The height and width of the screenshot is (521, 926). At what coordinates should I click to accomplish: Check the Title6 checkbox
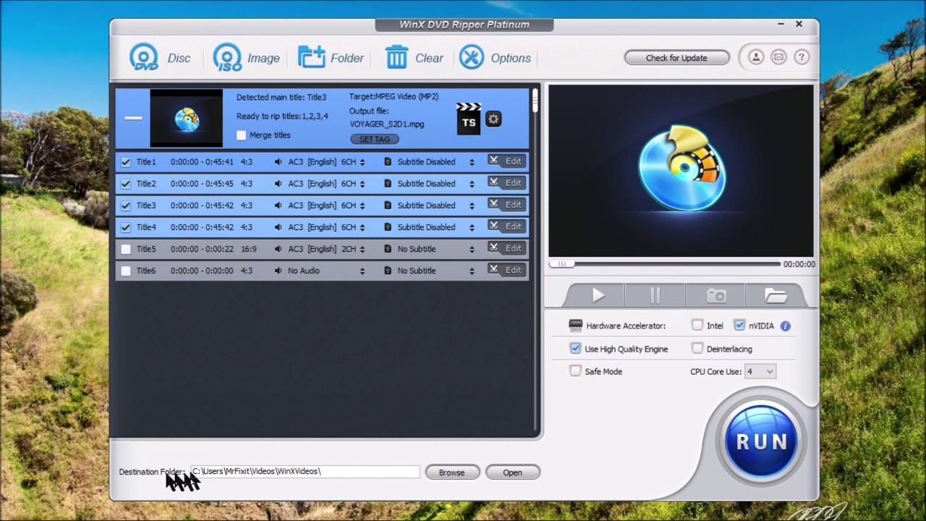[126, 271]
